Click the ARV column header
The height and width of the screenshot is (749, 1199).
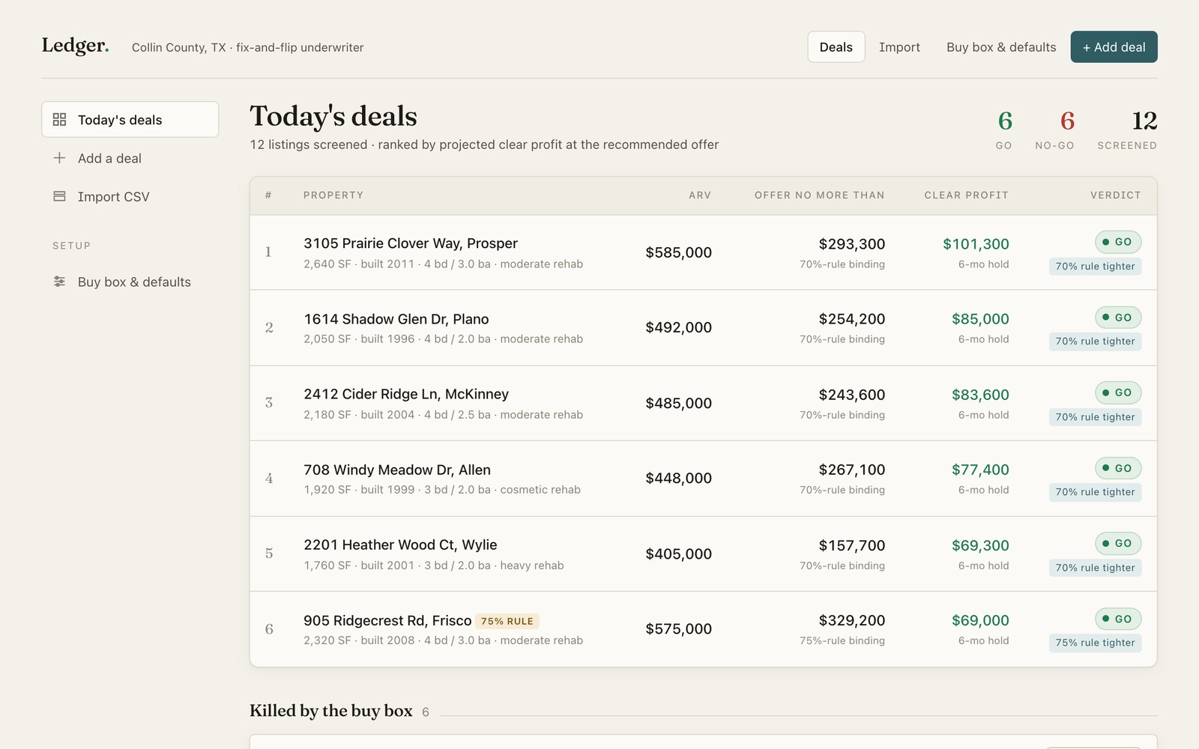click(x=700, y=195)
